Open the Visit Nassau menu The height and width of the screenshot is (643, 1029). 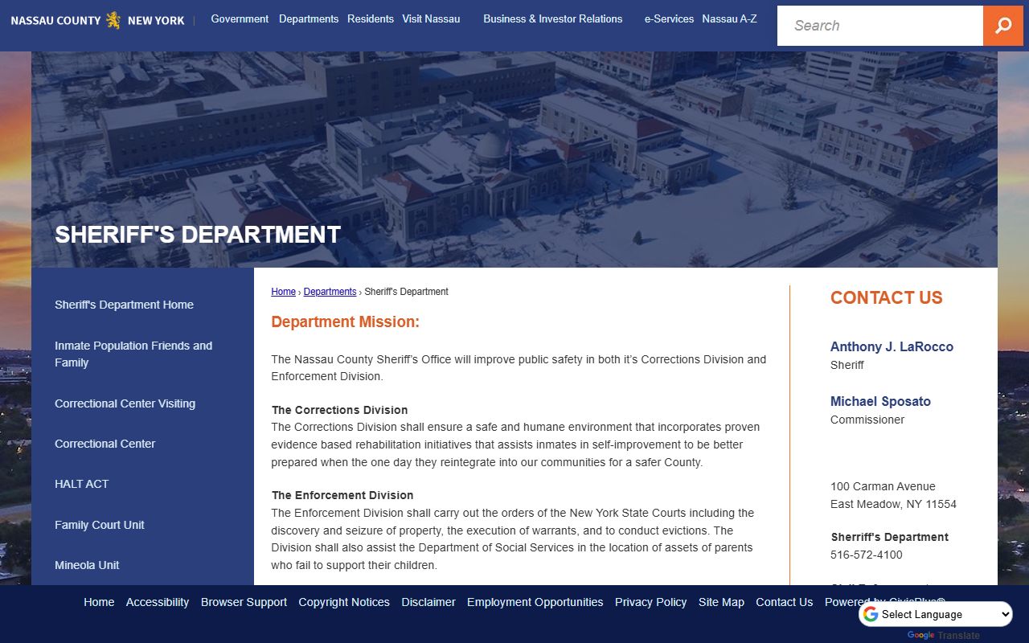click(431, 18)
